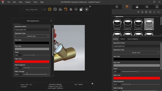Select the first Brushed Chrome appearance thumbnail
162x91 pixels.
tap(128, 24)
